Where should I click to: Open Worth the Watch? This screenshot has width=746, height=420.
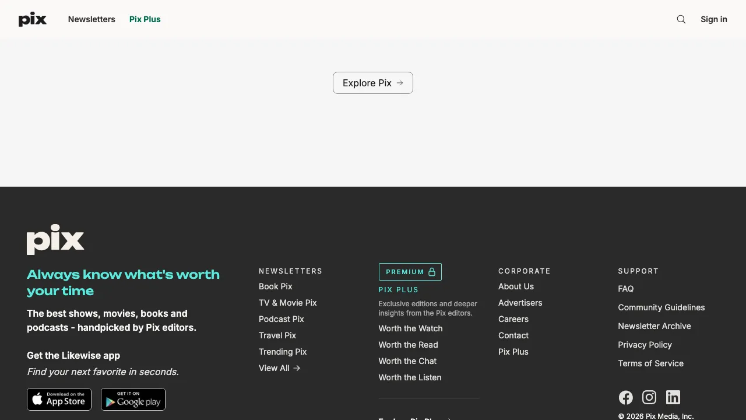point(411,328)
